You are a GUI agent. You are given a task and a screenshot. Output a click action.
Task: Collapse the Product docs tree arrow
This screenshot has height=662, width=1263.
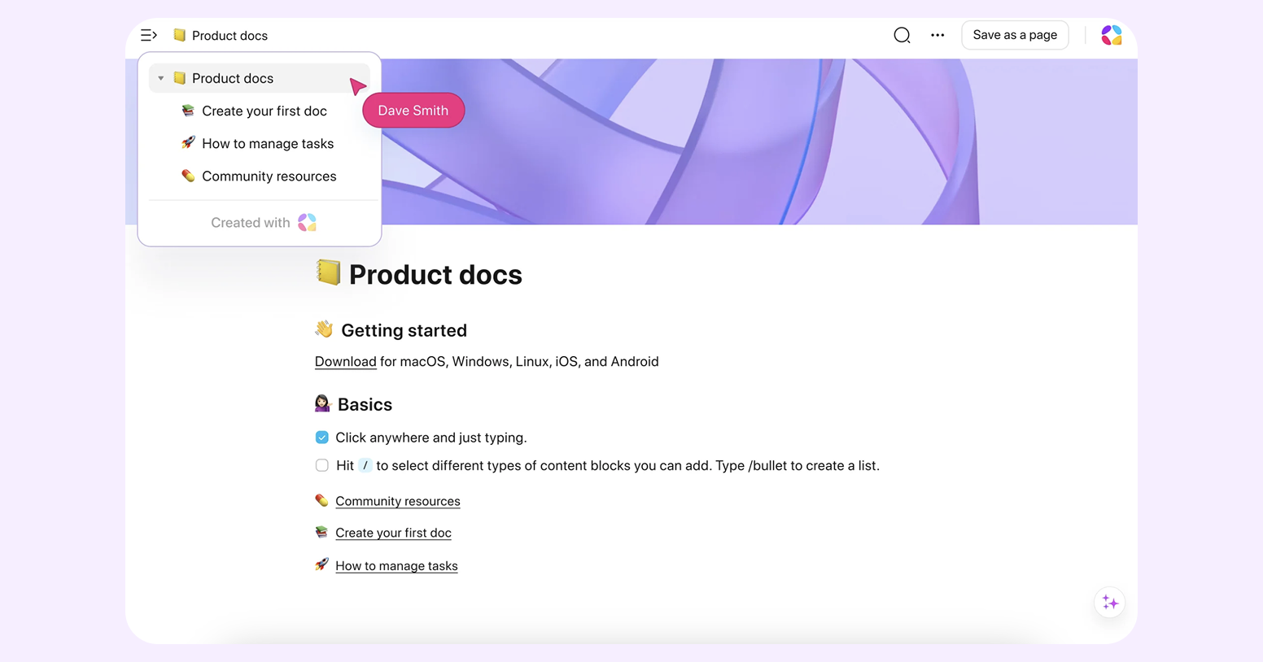point(161,79)
